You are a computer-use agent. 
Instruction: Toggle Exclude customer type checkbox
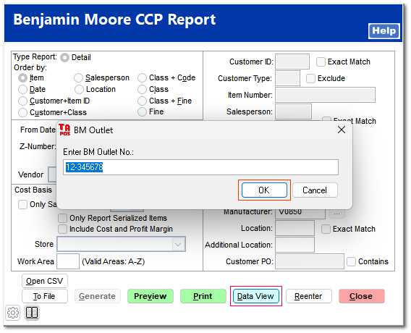tap(310, 78)
